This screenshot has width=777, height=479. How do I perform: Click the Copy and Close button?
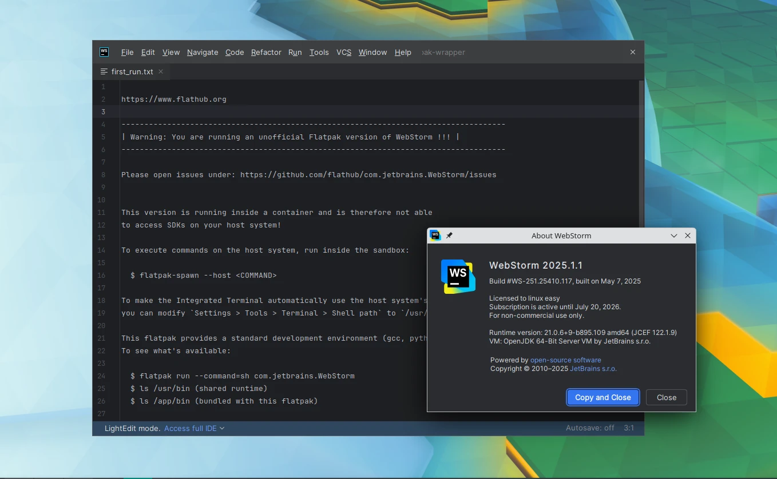[x=602, y=397]
